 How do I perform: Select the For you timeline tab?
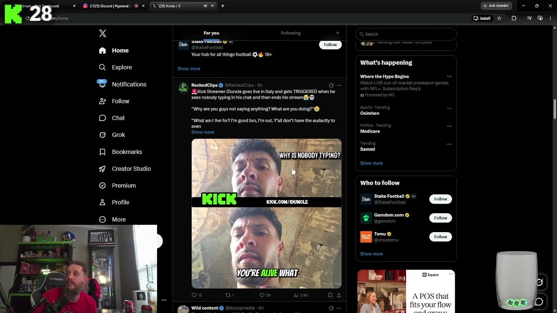pos(211,33)
